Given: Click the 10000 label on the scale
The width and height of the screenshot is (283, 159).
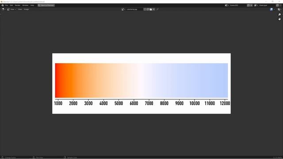Looking at the screenshot, I should tap(195, 103).
